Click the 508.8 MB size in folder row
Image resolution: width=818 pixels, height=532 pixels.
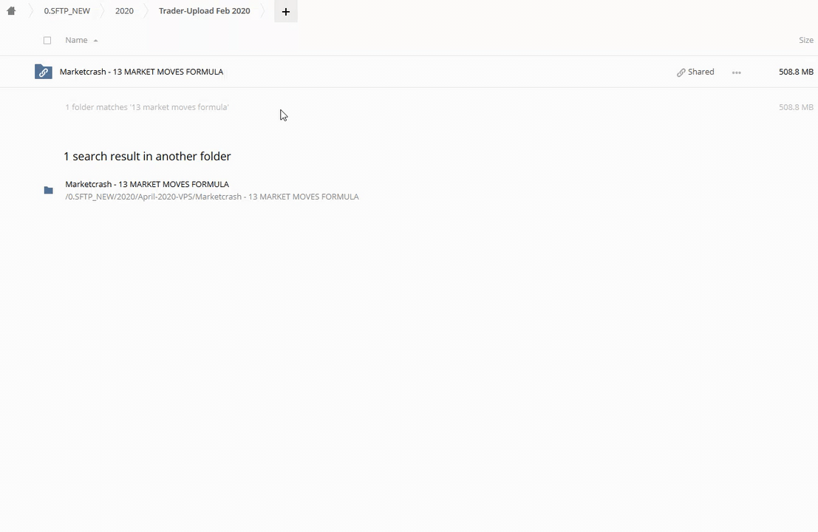pyautogui.click(x=795, y=72)
